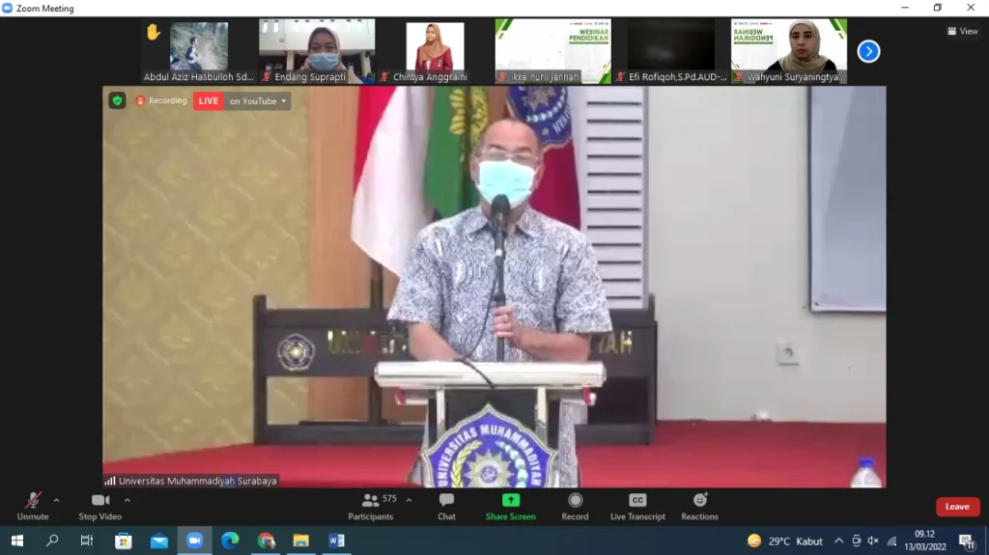Viewport: 989px width, 555px height.
Task: Open the Mail app on taskbar
Action: [159, 541]
